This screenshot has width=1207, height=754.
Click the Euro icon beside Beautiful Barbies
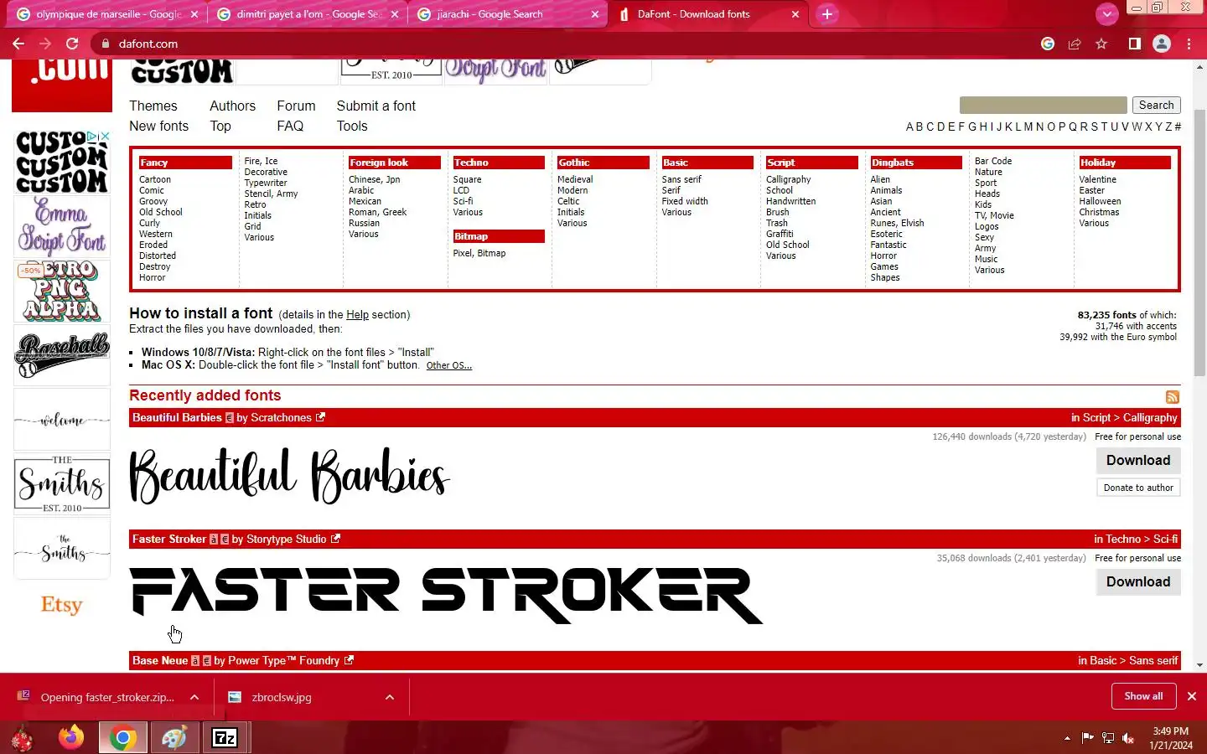pyautogui.click(x=230, y=418)
